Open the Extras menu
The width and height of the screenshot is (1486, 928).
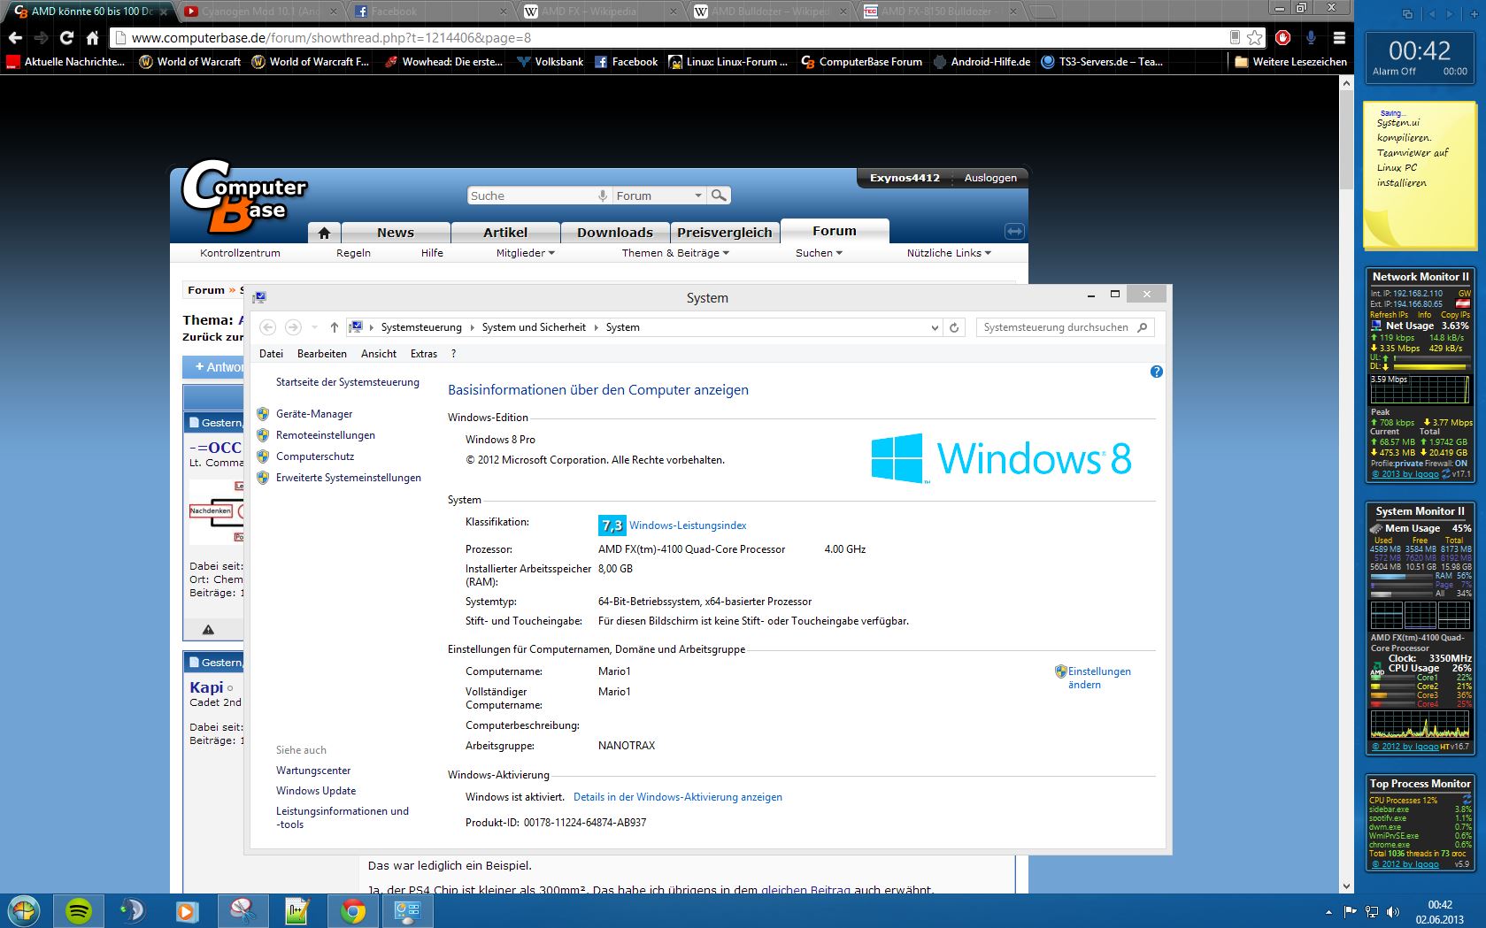tap(424, 354)
